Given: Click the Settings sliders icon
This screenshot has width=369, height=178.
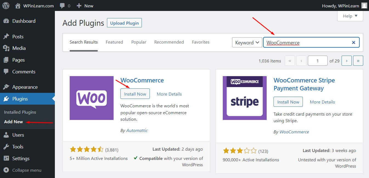Looking at the screenshot, I should coord(6,159).
